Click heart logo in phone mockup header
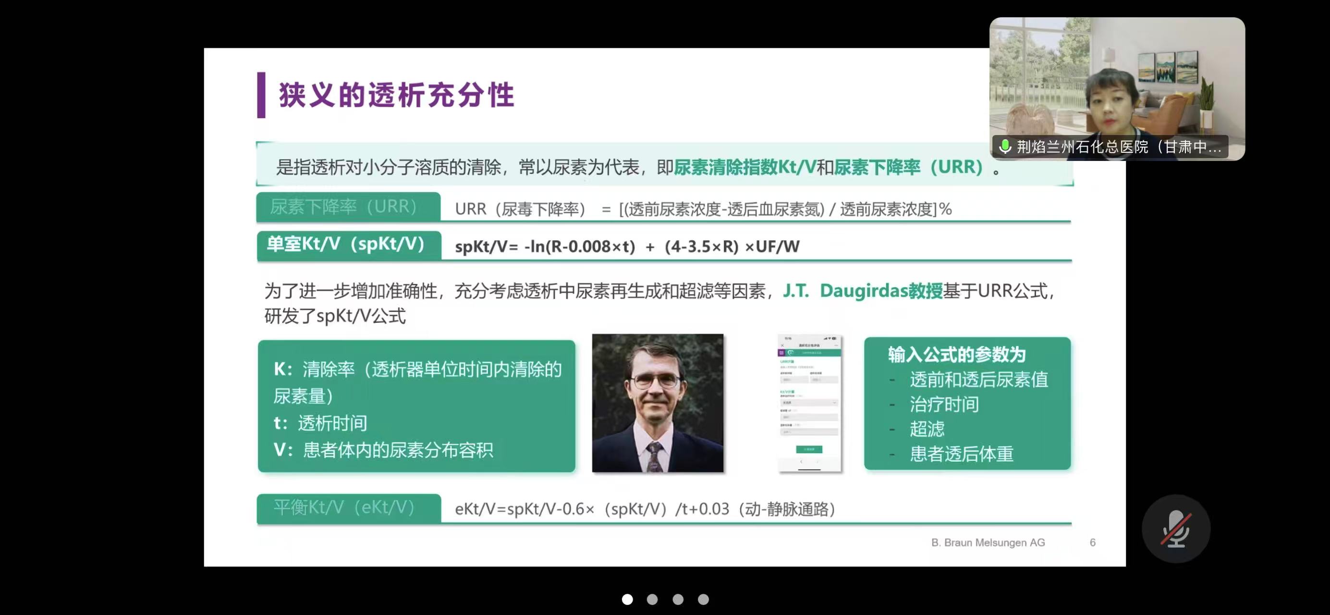The image size is (1330, 615). pos(791,353)
